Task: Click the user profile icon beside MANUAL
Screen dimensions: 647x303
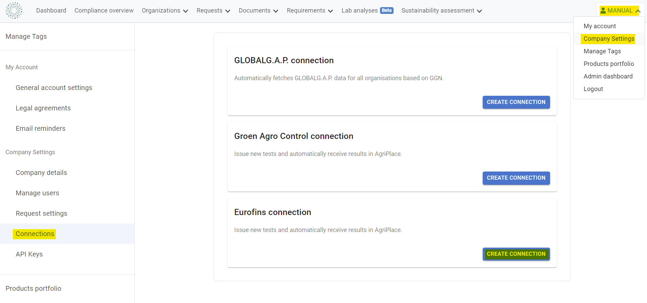Action: point(603,11)
